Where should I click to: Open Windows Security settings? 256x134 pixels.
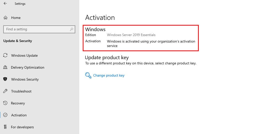pyautogui.click(x=25, y=79)
